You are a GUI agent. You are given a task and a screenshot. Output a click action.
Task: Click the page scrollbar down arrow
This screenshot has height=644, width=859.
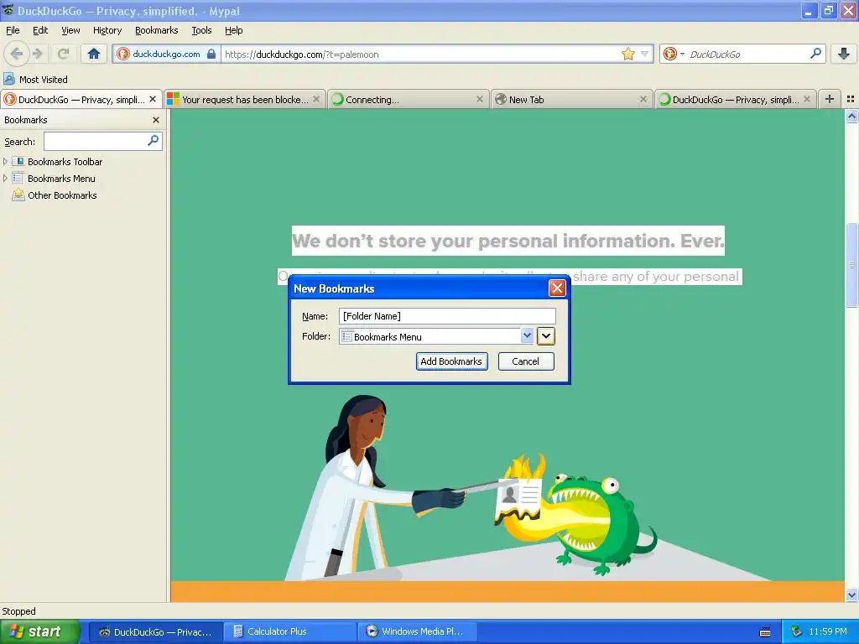851,595
